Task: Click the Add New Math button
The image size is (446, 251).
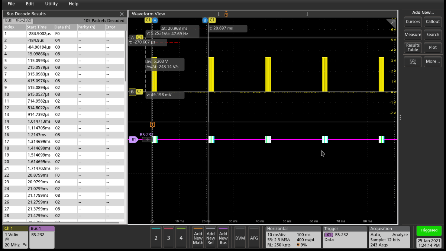Action: point(198,237)
